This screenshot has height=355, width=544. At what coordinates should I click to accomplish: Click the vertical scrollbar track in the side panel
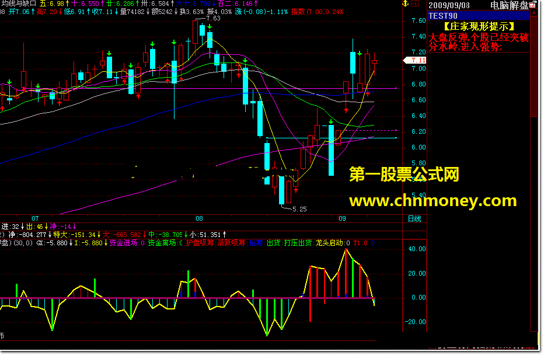[533, 173]
